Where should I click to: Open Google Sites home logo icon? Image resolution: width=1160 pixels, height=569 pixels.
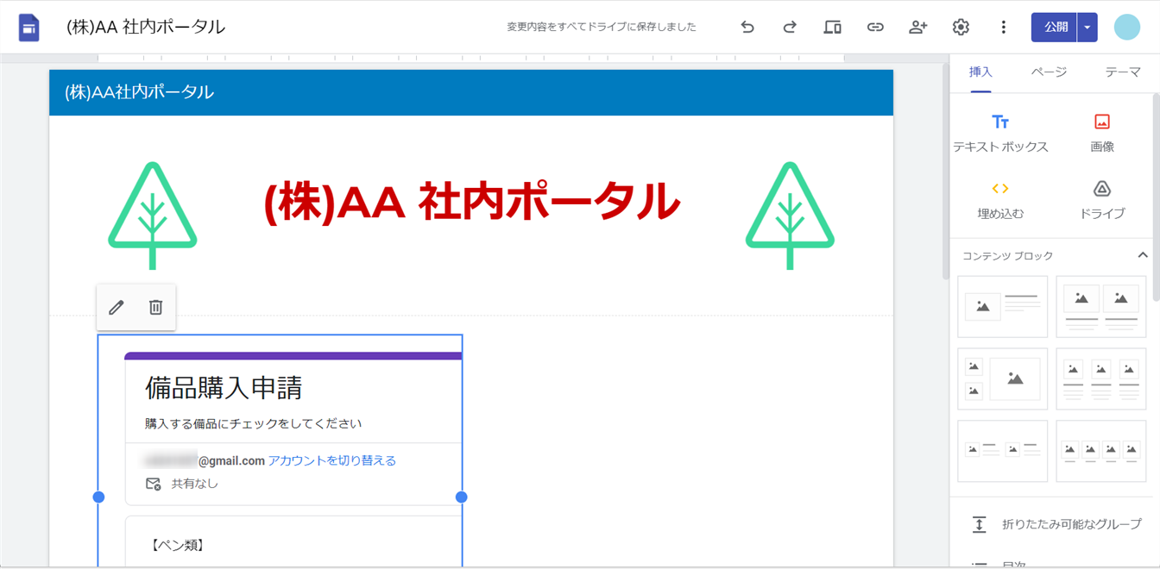click(x=29, y=28)
